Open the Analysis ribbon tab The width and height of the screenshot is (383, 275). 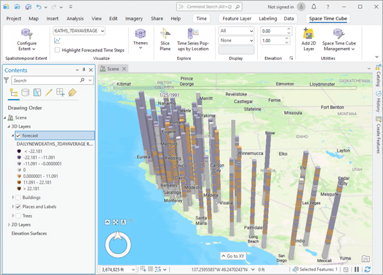pyautogui.click(x=75, y=19)
